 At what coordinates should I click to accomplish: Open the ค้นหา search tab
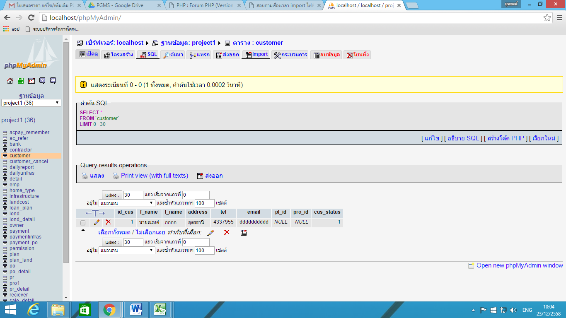(x=172, y=54)
